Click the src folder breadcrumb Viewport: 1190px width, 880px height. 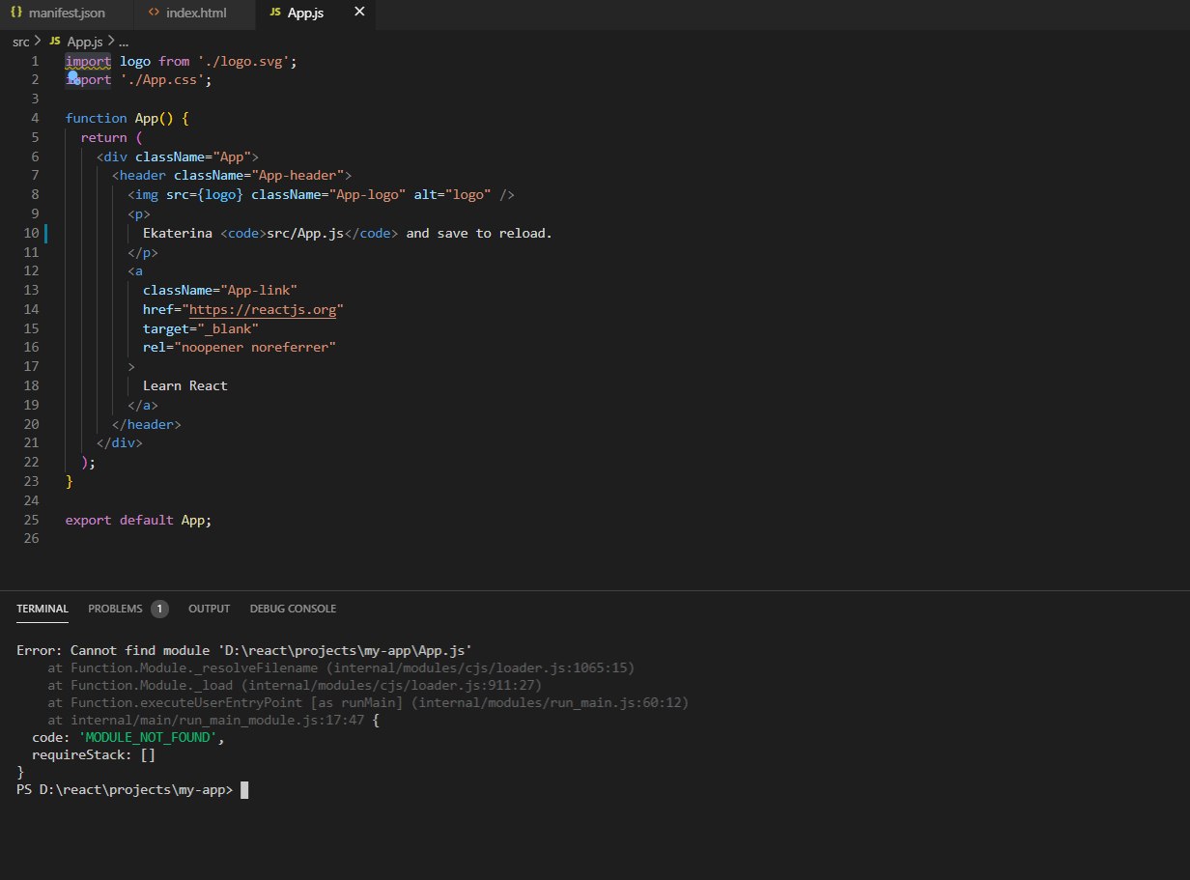[21, 42]
